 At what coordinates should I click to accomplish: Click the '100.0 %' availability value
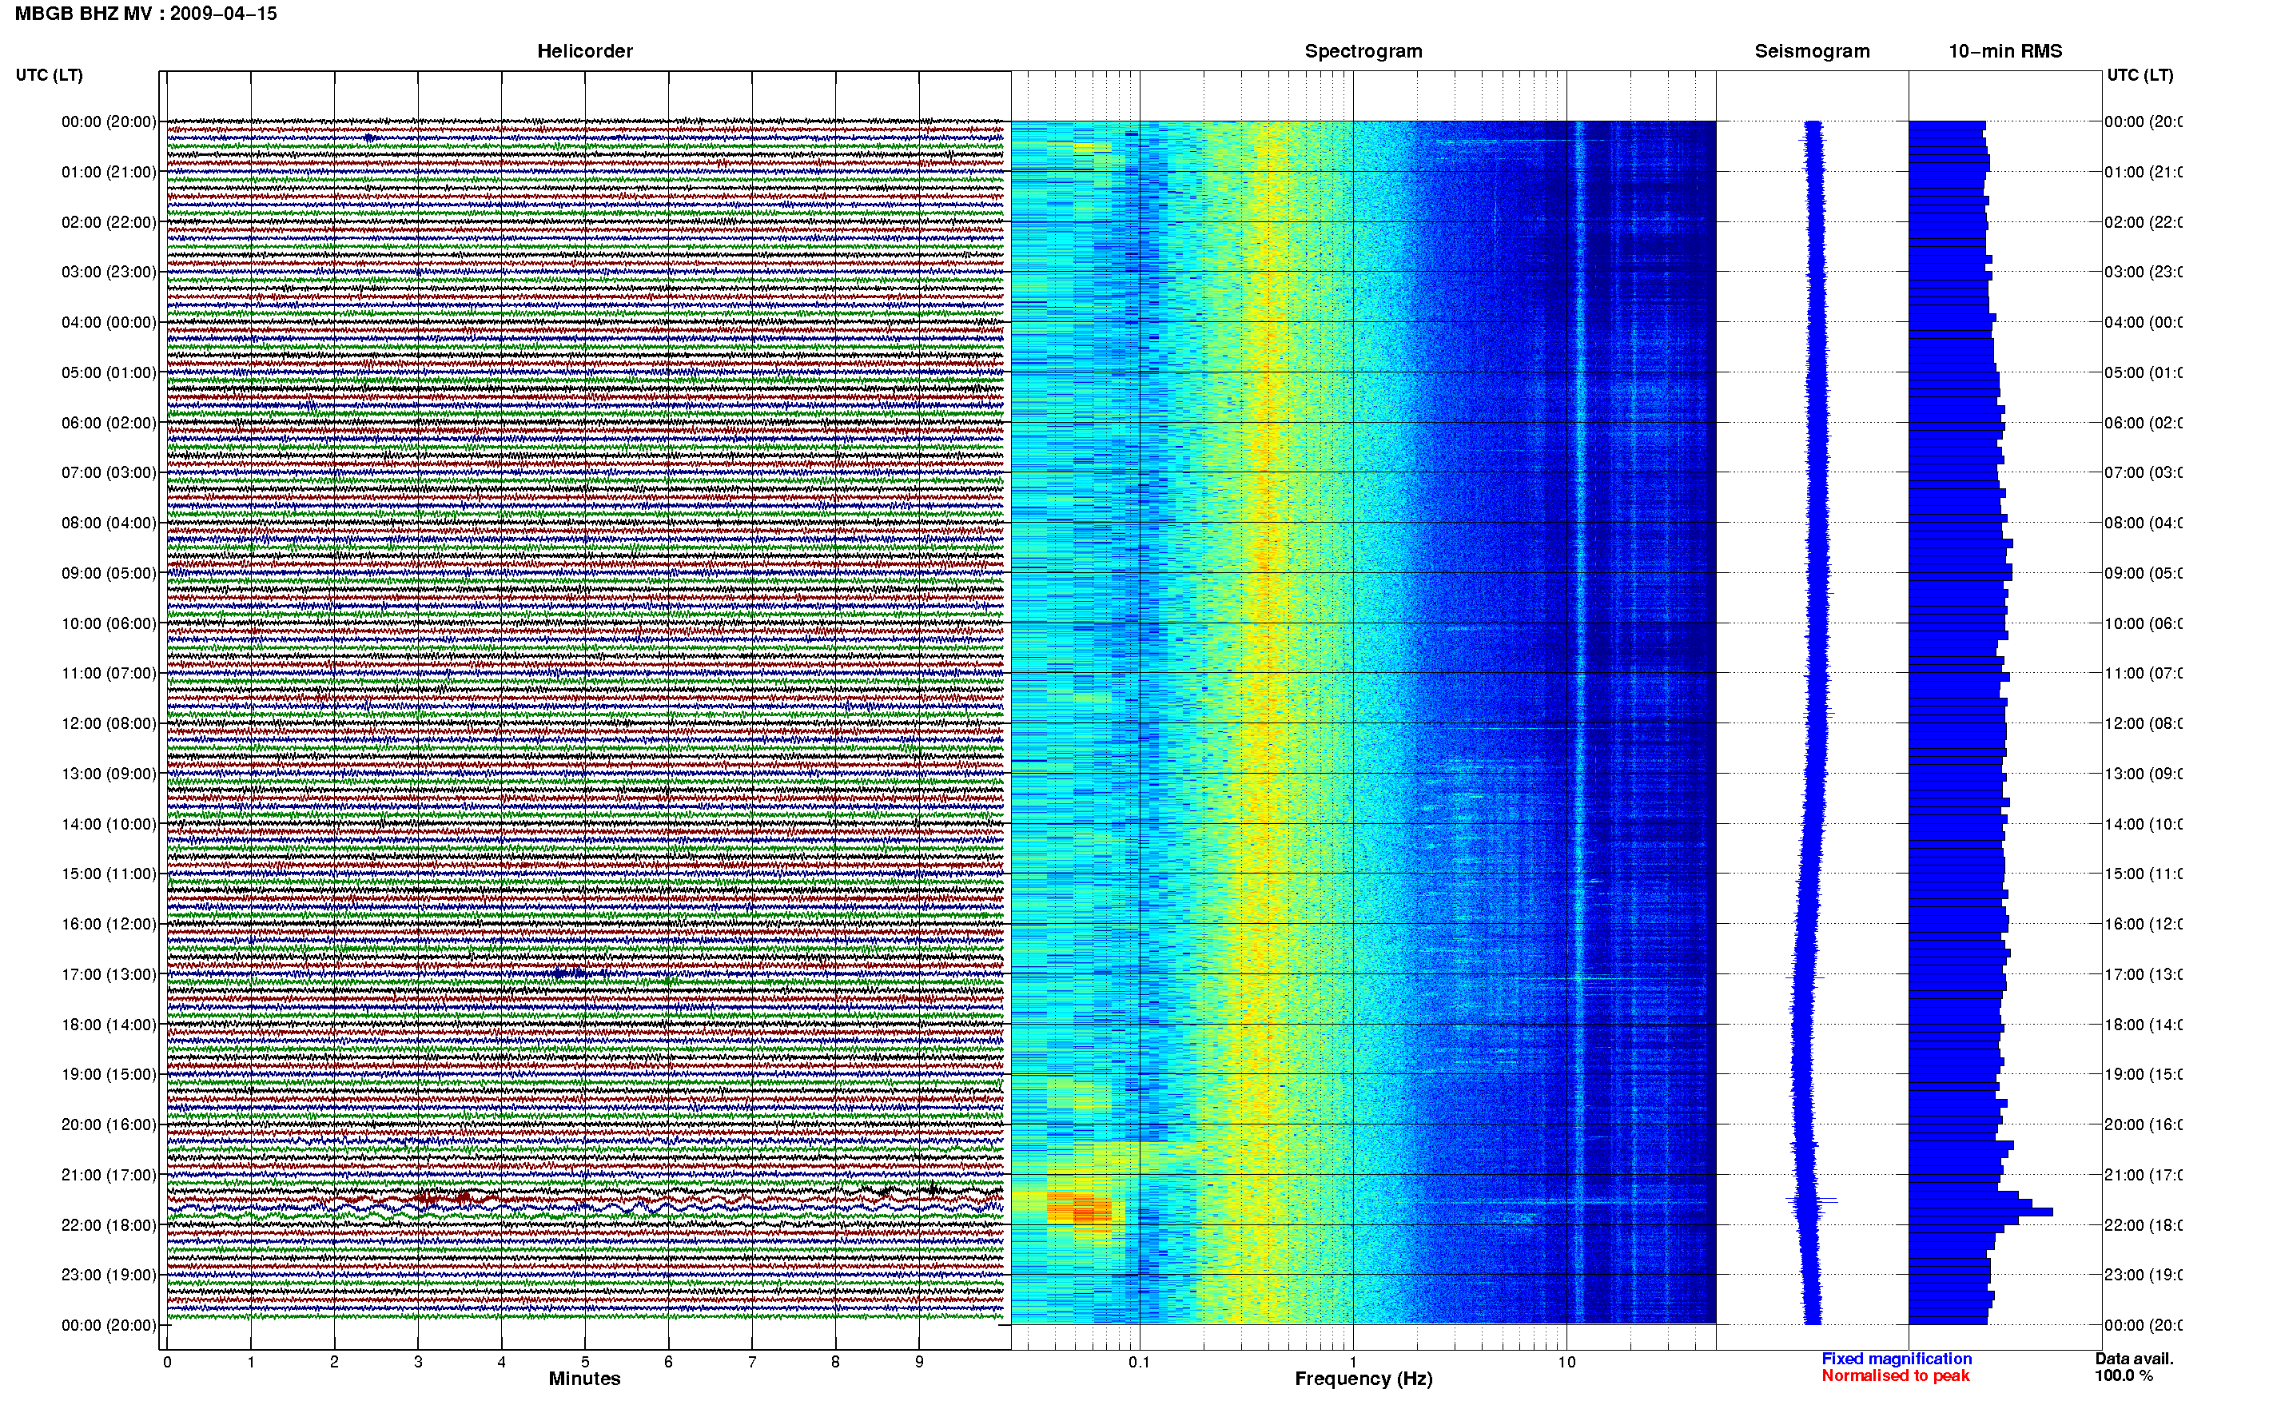click(2124, 1376)
